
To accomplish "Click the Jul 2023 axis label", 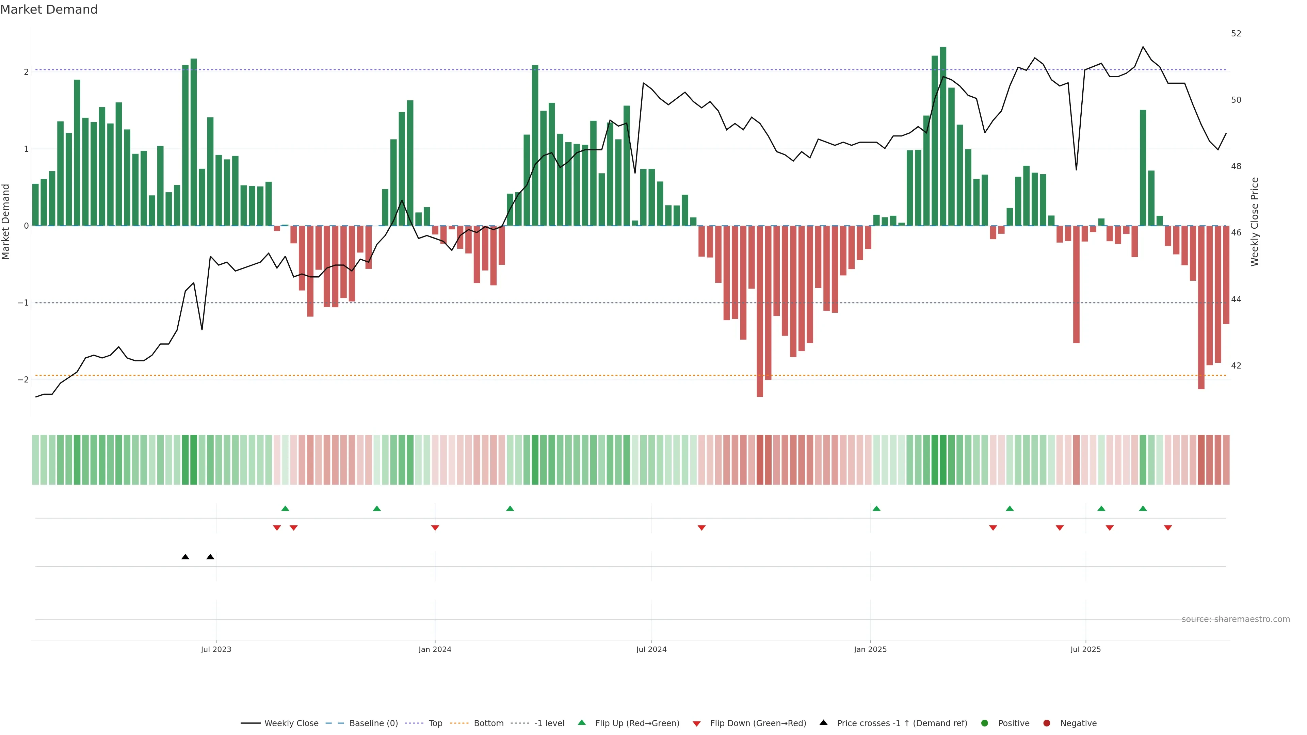I will point(216,649).
